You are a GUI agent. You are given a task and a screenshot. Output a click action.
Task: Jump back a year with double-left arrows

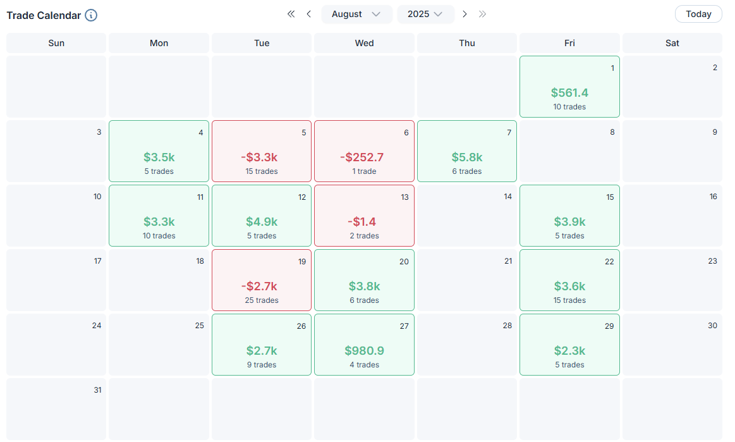(291, 14)
